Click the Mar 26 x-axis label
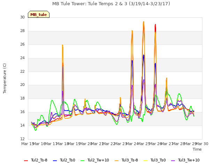The width and height of the screenshot is (223, 167). 155,144
